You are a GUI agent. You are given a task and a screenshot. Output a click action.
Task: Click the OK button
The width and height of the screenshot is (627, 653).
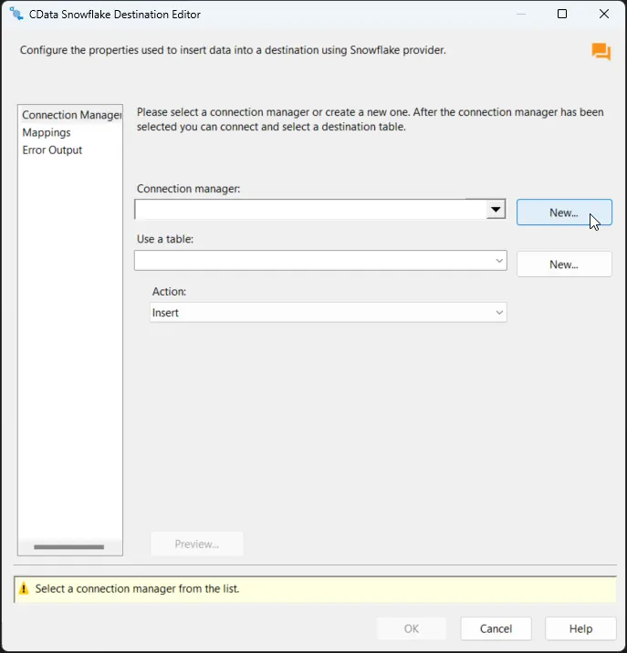(412, 628)
